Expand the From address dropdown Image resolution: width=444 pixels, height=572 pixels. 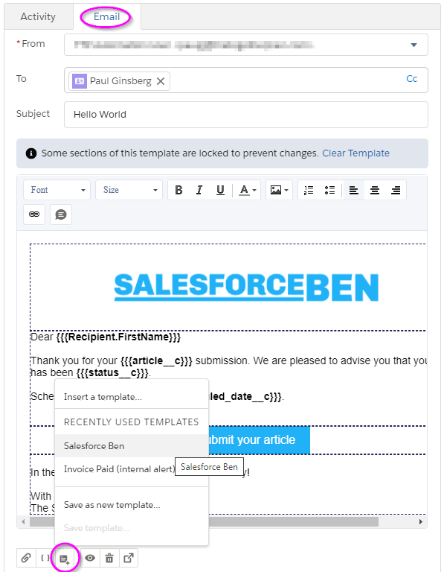point(414,45)
